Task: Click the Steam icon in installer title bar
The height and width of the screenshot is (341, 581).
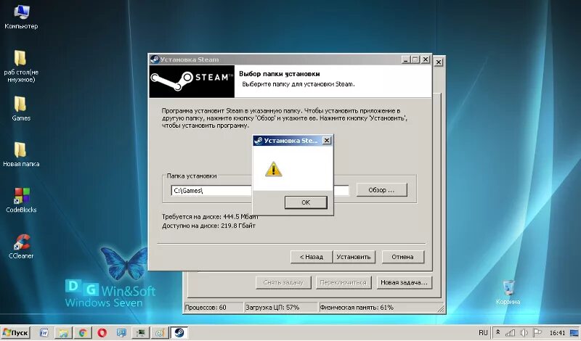Action: coord(155,59)
